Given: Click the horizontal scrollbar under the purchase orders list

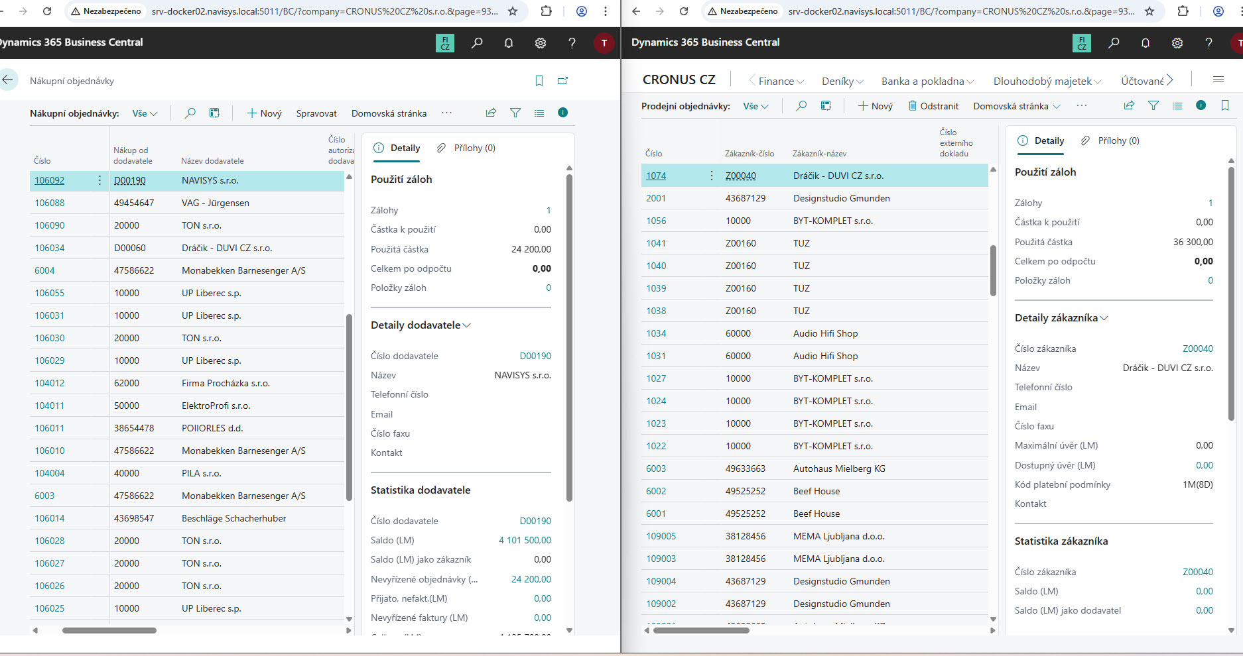Looking at the screenshot, I should (x=109, y=630).
